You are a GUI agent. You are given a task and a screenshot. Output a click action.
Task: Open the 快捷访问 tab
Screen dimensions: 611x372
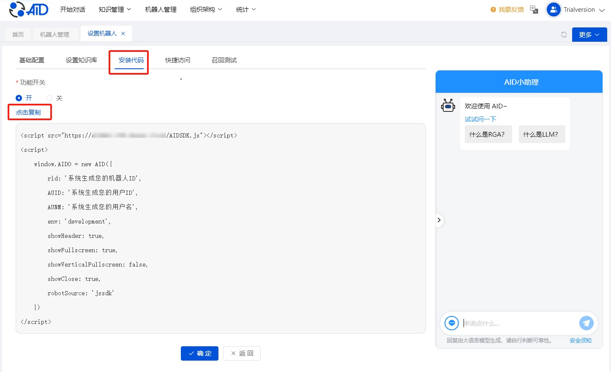(177, 60)
